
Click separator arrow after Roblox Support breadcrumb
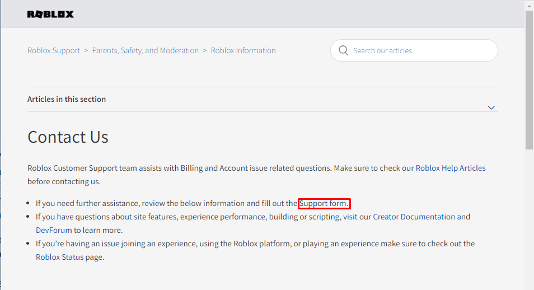pyautogui.click(x=86, y=50)
